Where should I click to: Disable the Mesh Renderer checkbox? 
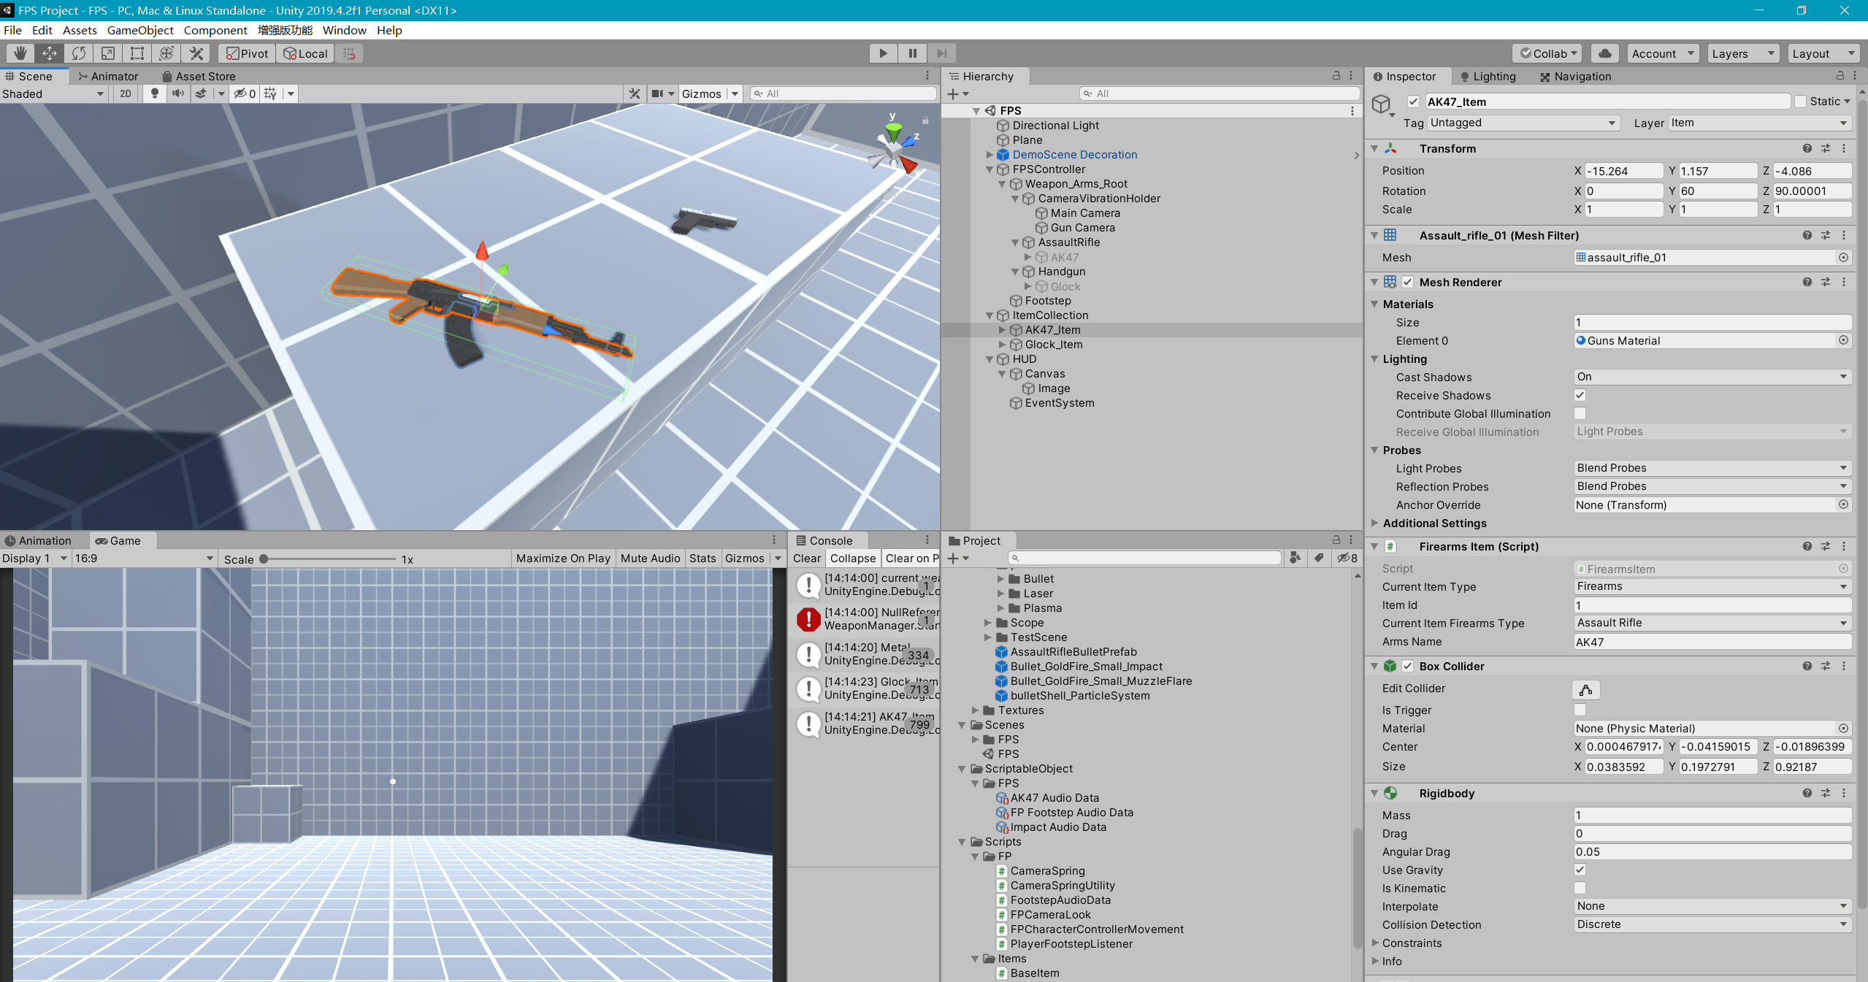1407,282
